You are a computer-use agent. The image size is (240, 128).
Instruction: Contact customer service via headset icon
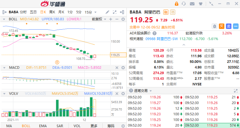[x=184, y=4]
